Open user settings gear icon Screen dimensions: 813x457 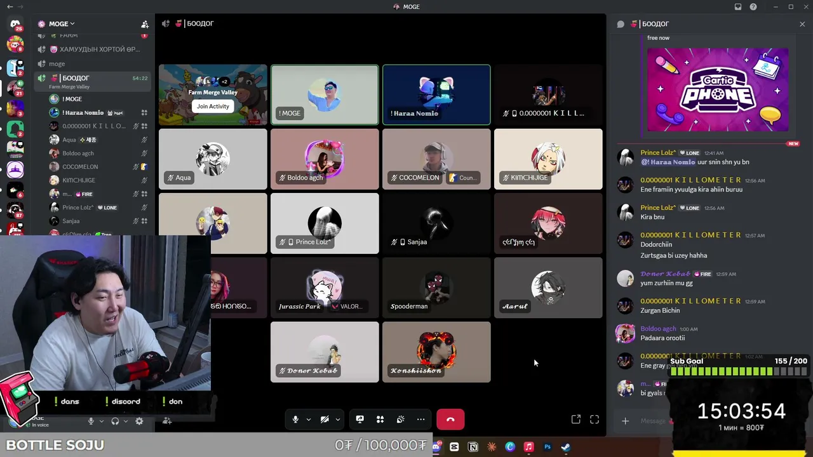pos(139,421)
